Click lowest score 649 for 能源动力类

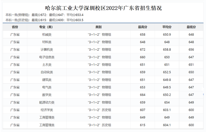191,102
